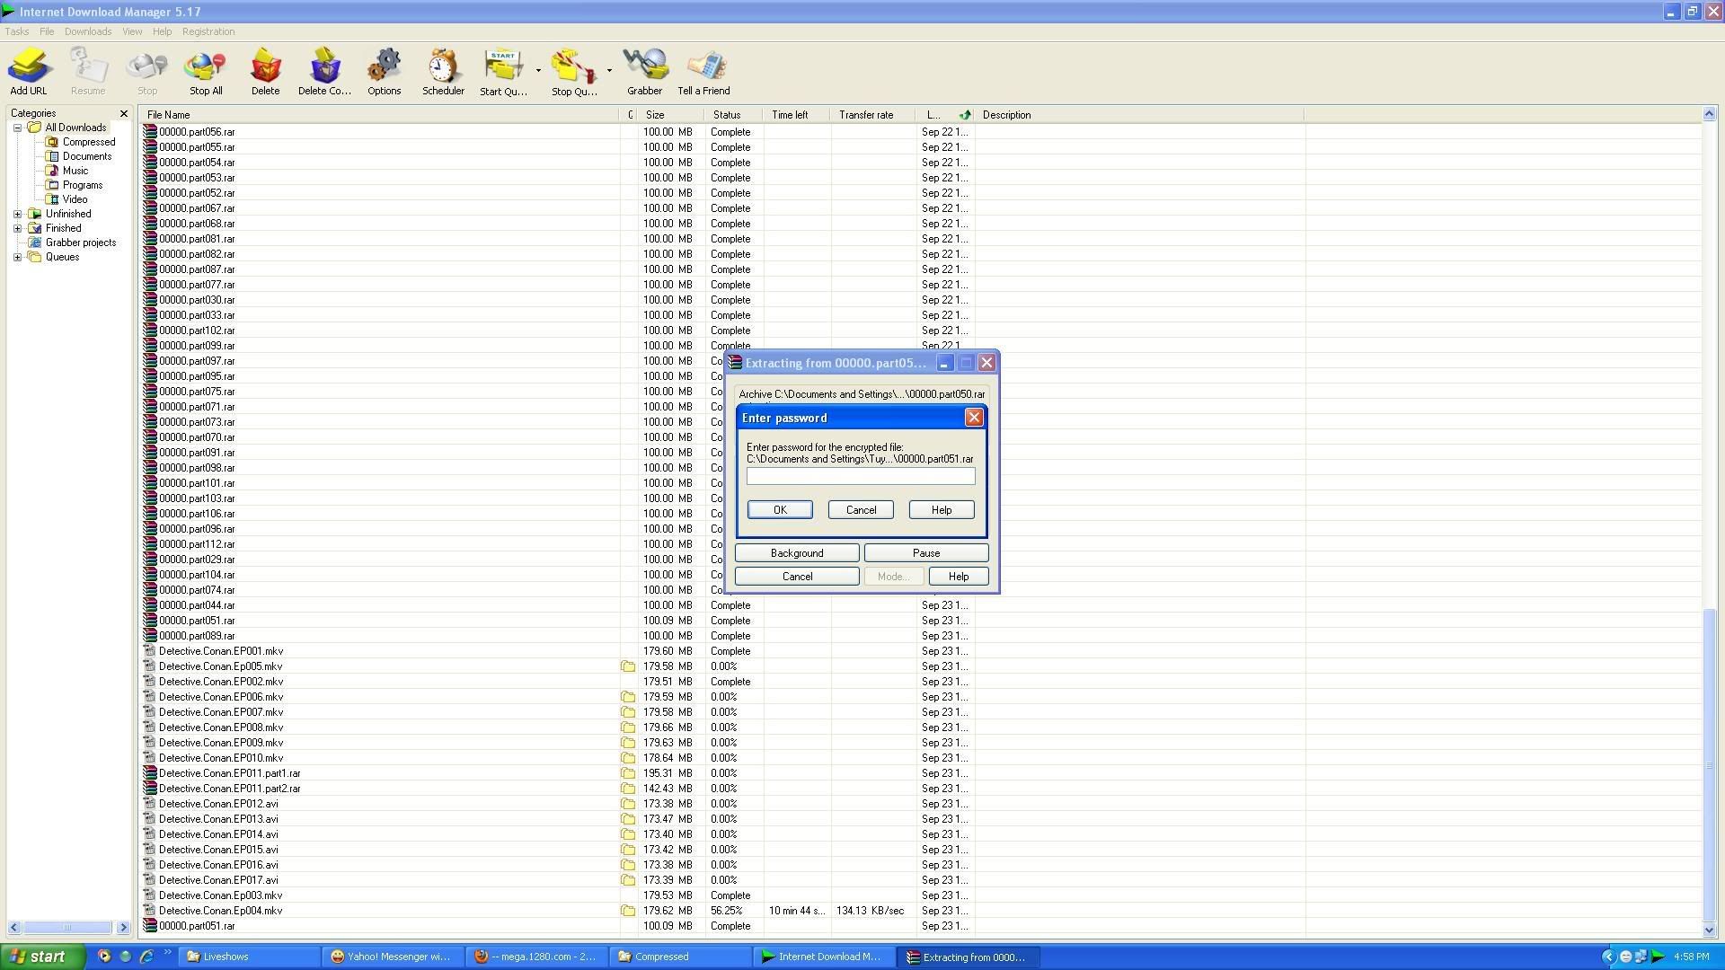Click the Pause button in extraction window

[x=926, y=552]
